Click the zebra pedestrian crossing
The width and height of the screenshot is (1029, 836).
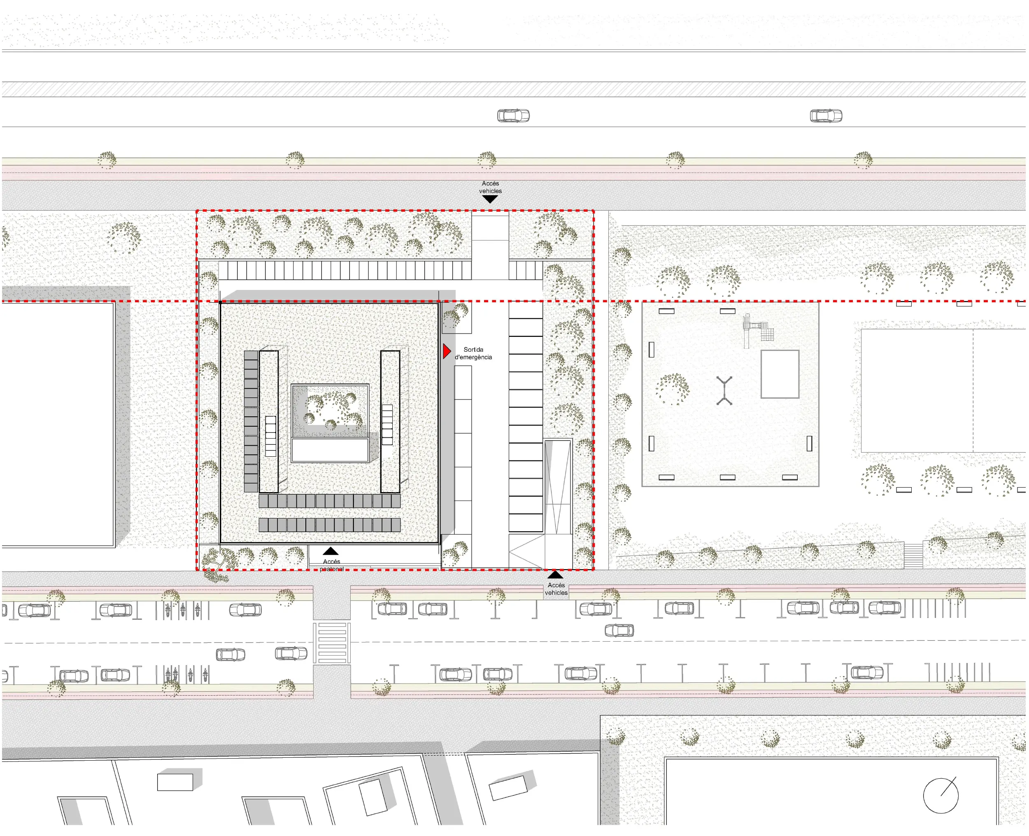332,642
